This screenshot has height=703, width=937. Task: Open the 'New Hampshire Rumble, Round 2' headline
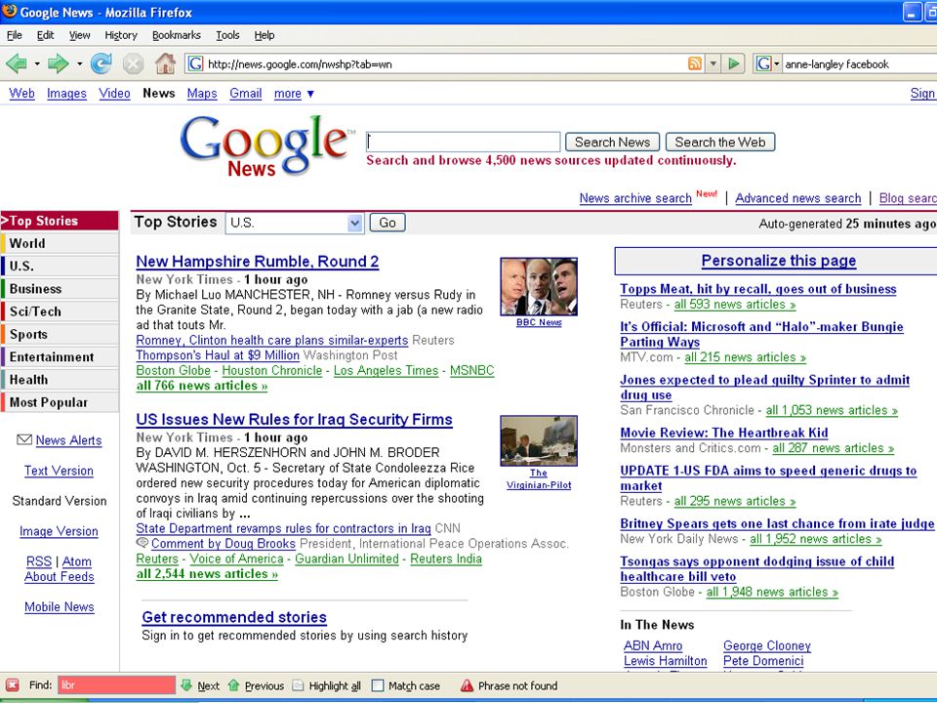[258, 262]
